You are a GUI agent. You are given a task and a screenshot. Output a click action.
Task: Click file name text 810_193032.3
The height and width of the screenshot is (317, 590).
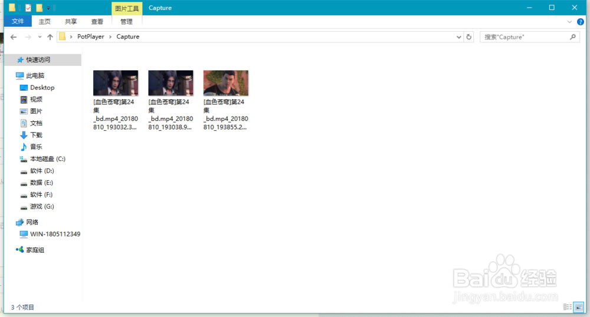115,127
